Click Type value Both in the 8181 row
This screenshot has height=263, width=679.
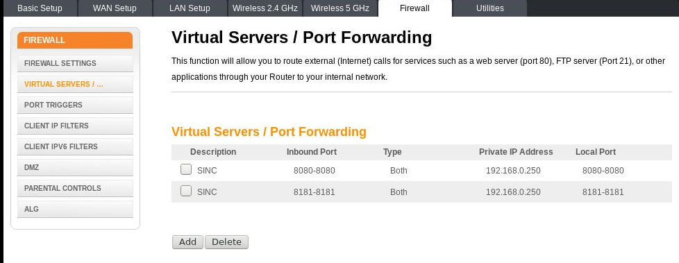pos(399,192)
